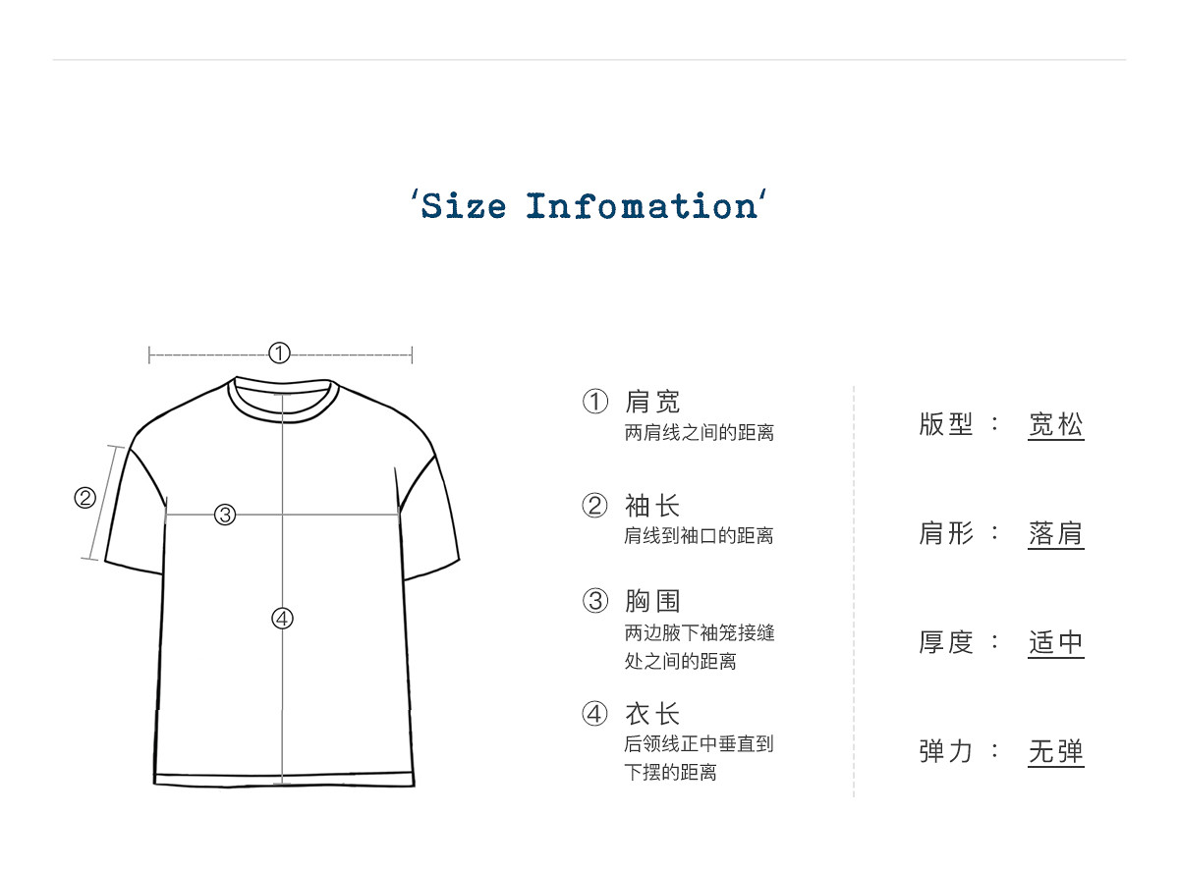This screenshot has width=1179, height=871.
Task: Click the circled 2 next to 袖长
Action: pos(595,507)
